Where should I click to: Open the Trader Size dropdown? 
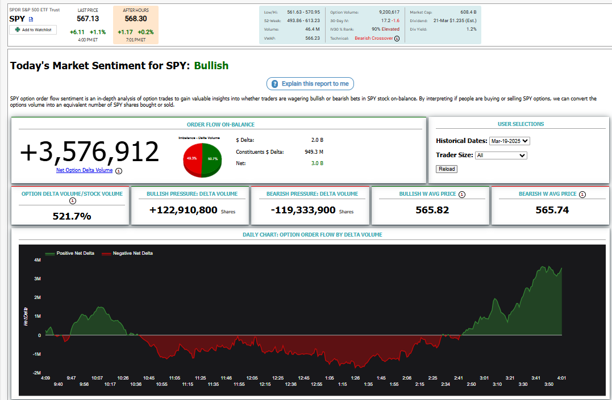click(501, 155)
